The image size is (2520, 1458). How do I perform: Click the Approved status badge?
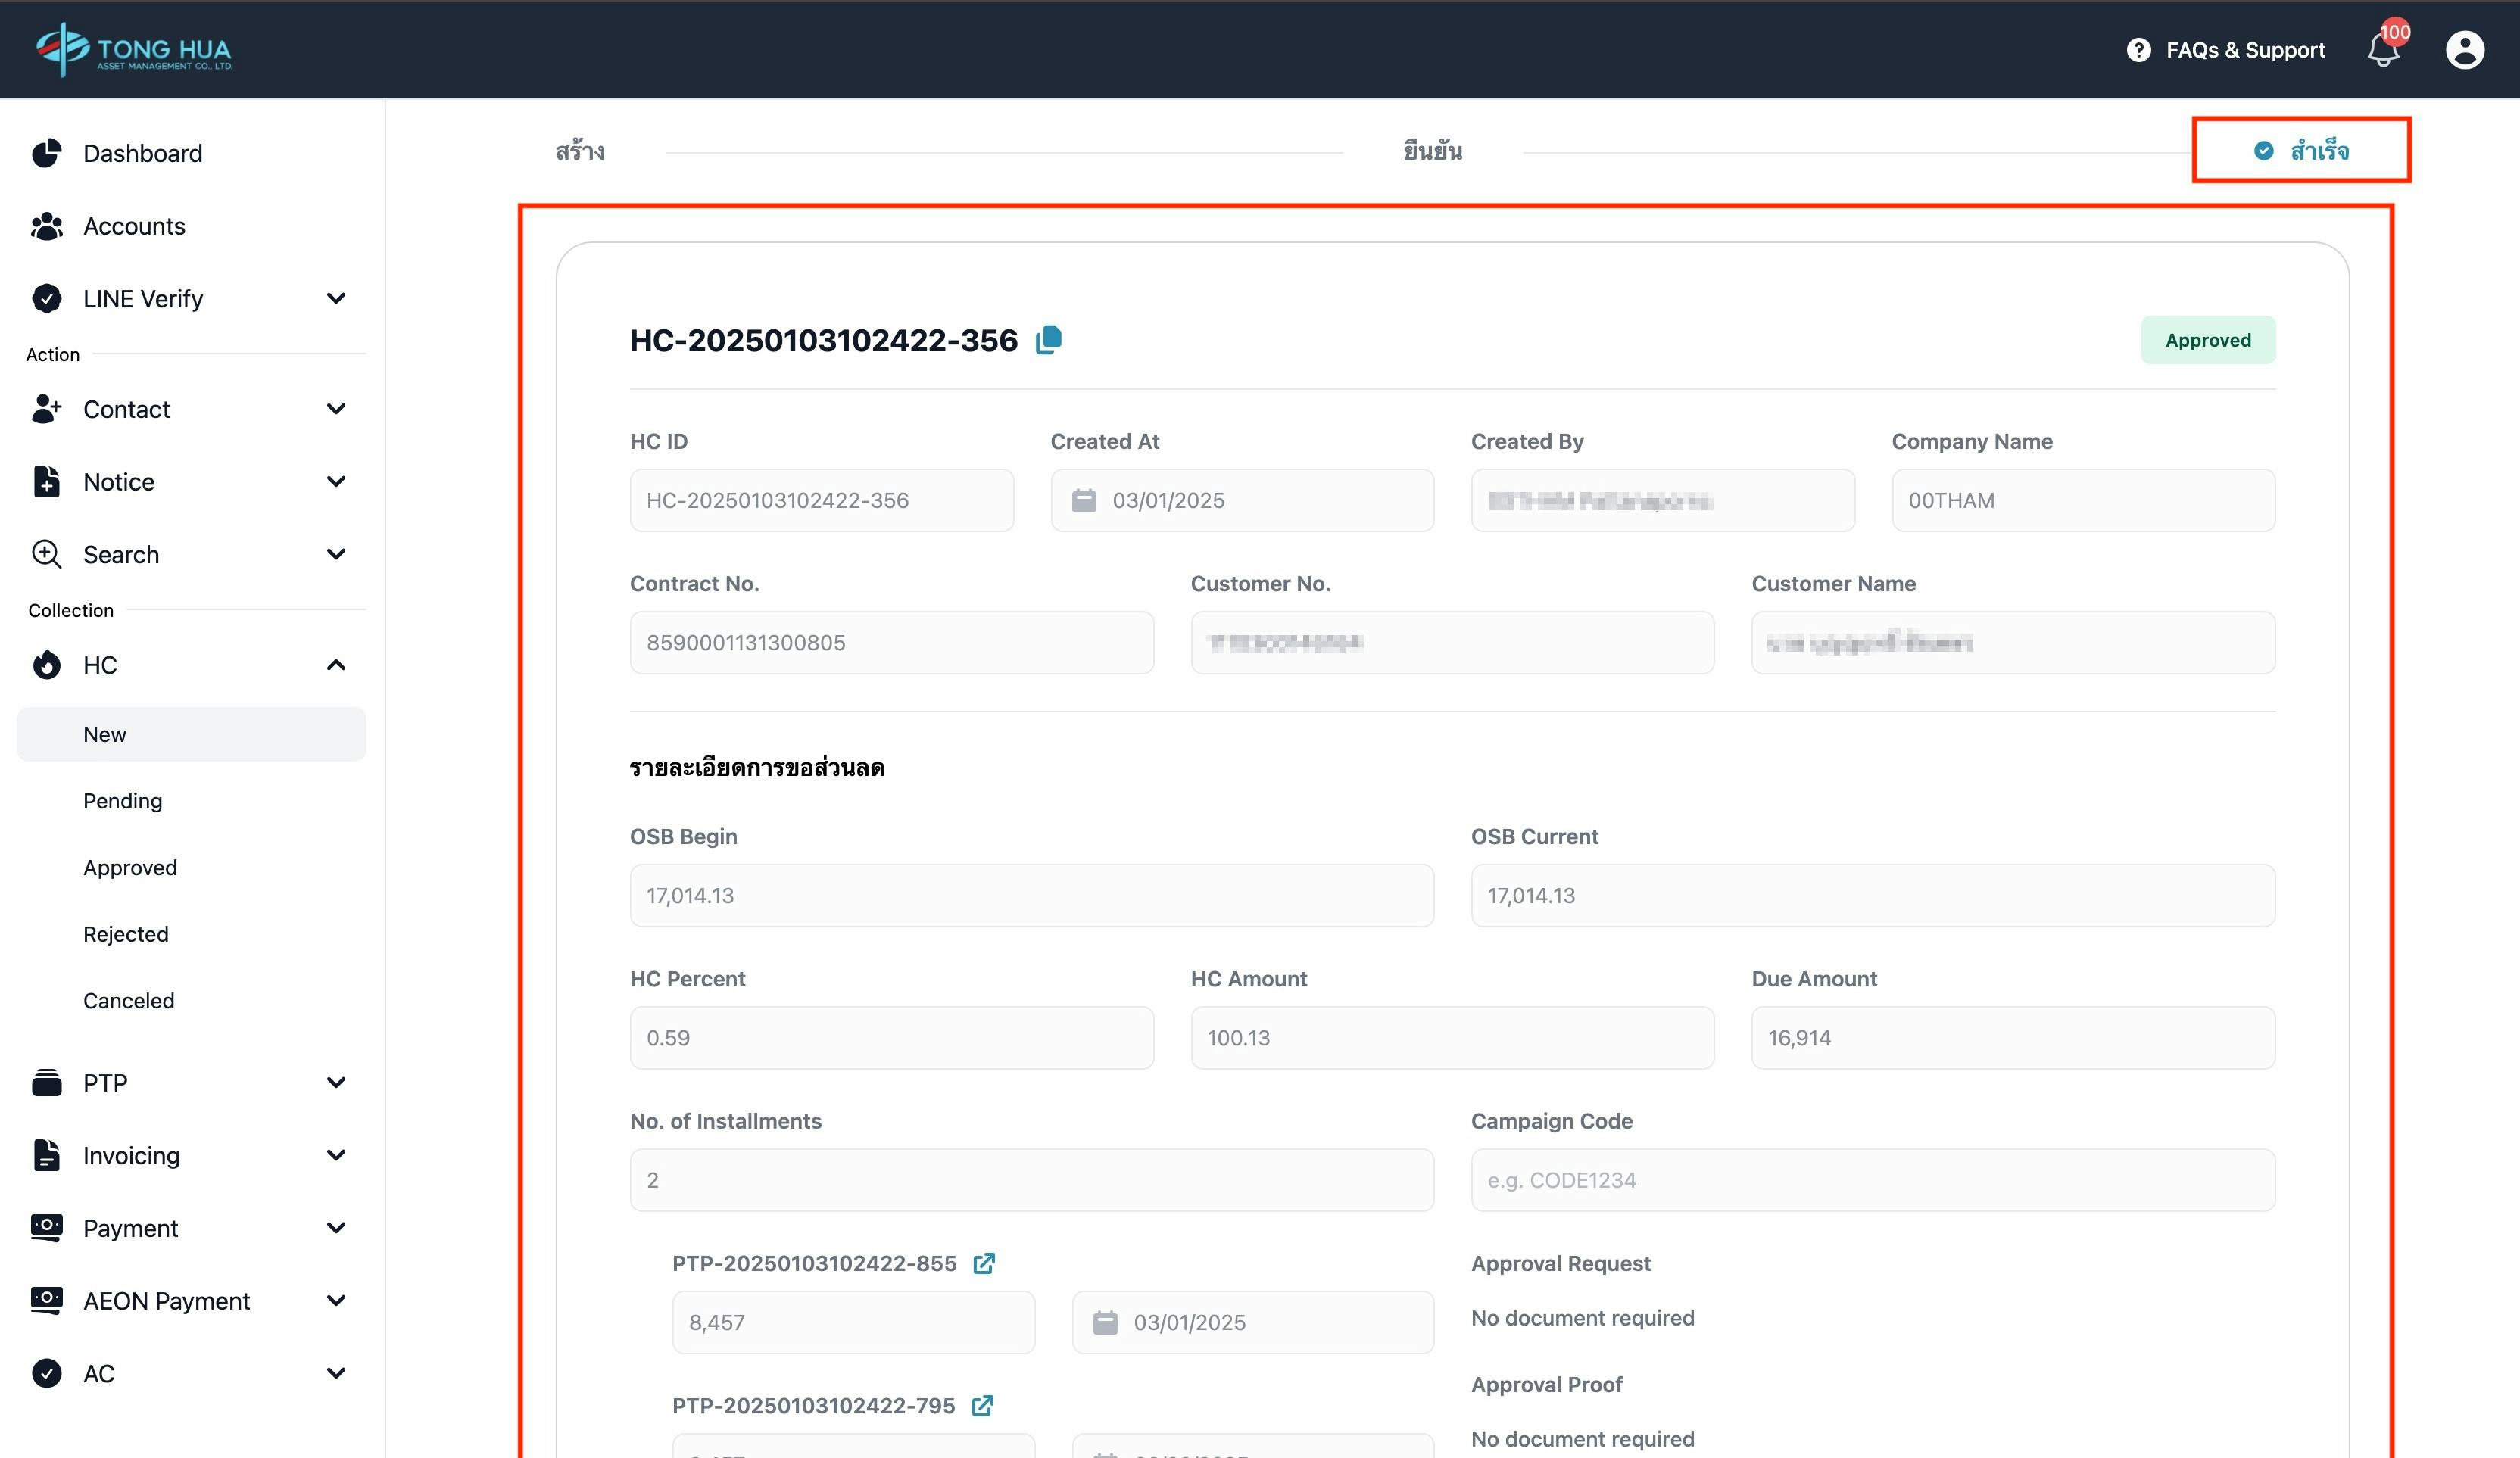tap(2208, 340)
